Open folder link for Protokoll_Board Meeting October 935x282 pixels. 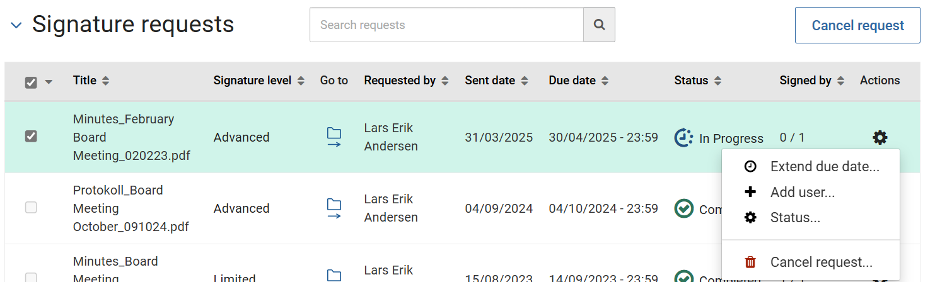click(x=334, y=208)
